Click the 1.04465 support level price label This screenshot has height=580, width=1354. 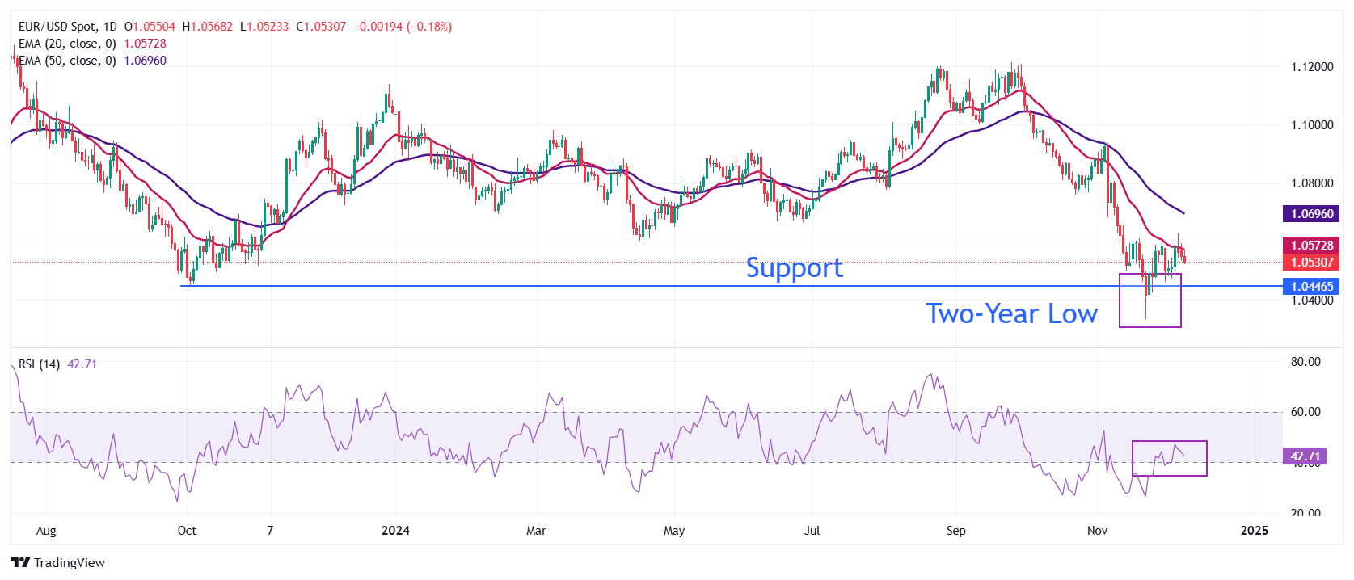point(1311,286)
